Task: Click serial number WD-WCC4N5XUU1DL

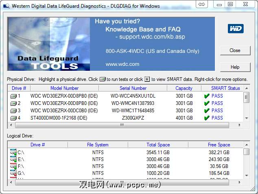Action: (133, 96)
